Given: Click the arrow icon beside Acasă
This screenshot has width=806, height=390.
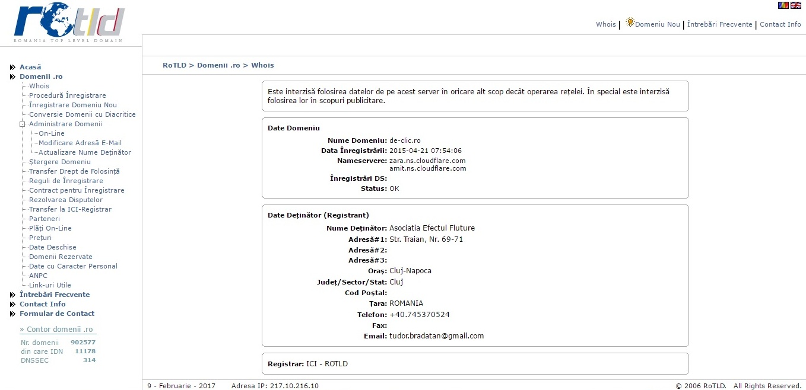Looking at the screenshot, I should click(x=12, y=68).
